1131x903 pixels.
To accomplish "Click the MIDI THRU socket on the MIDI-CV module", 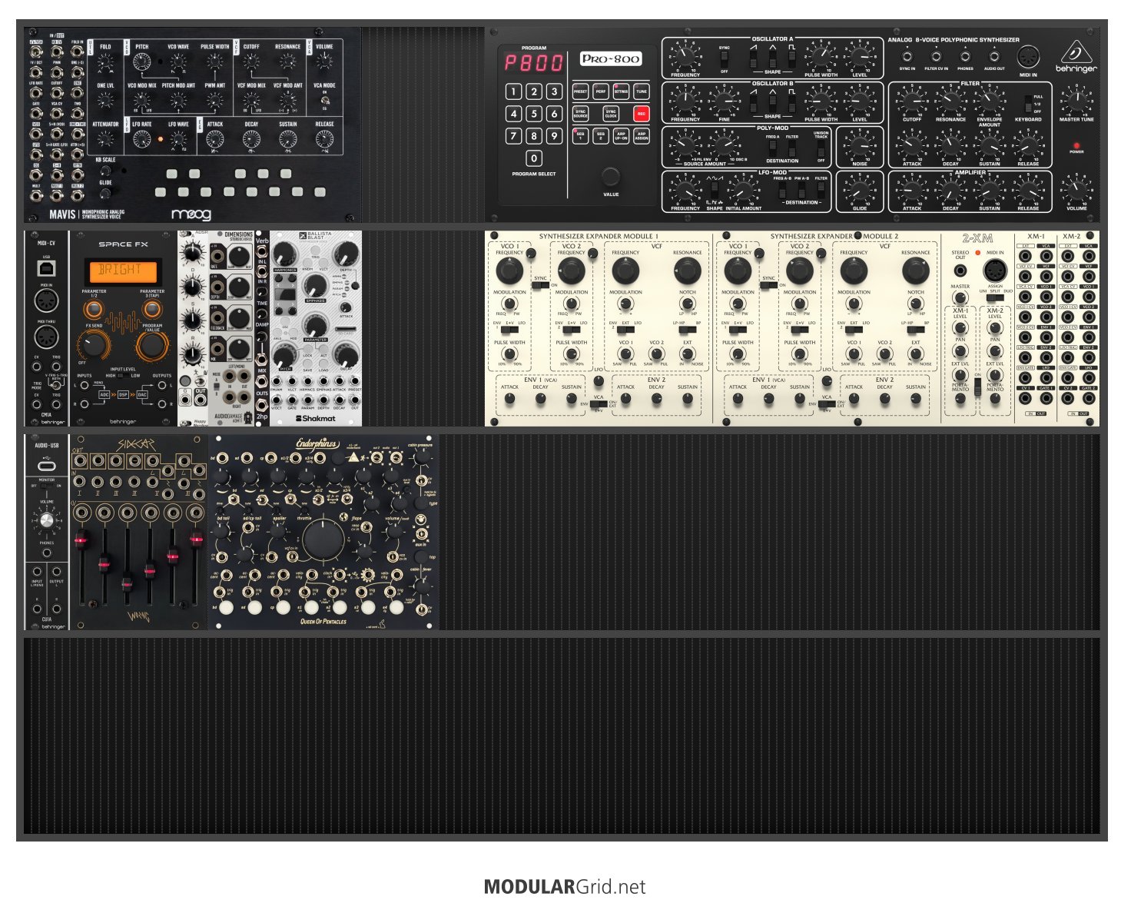I will click(47, 336).
